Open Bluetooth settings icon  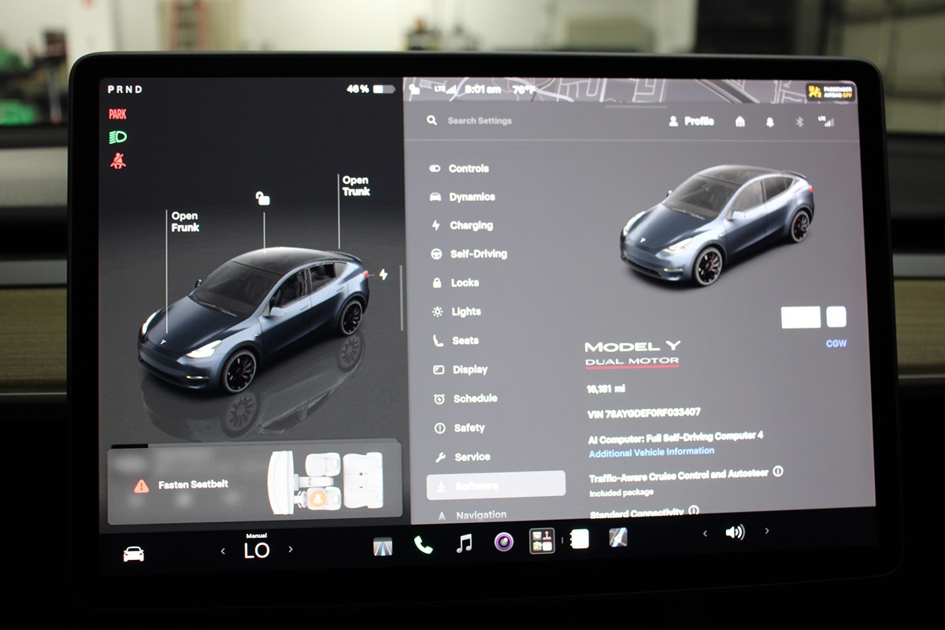point(799,122)
